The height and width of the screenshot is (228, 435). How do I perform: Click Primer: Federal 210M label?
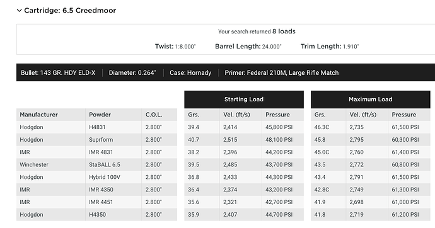pyautogui.click(x=282, y=73)
